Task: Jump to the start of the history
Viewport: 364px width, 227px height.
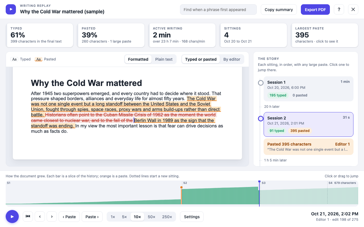Action: [x=28, y=217]
